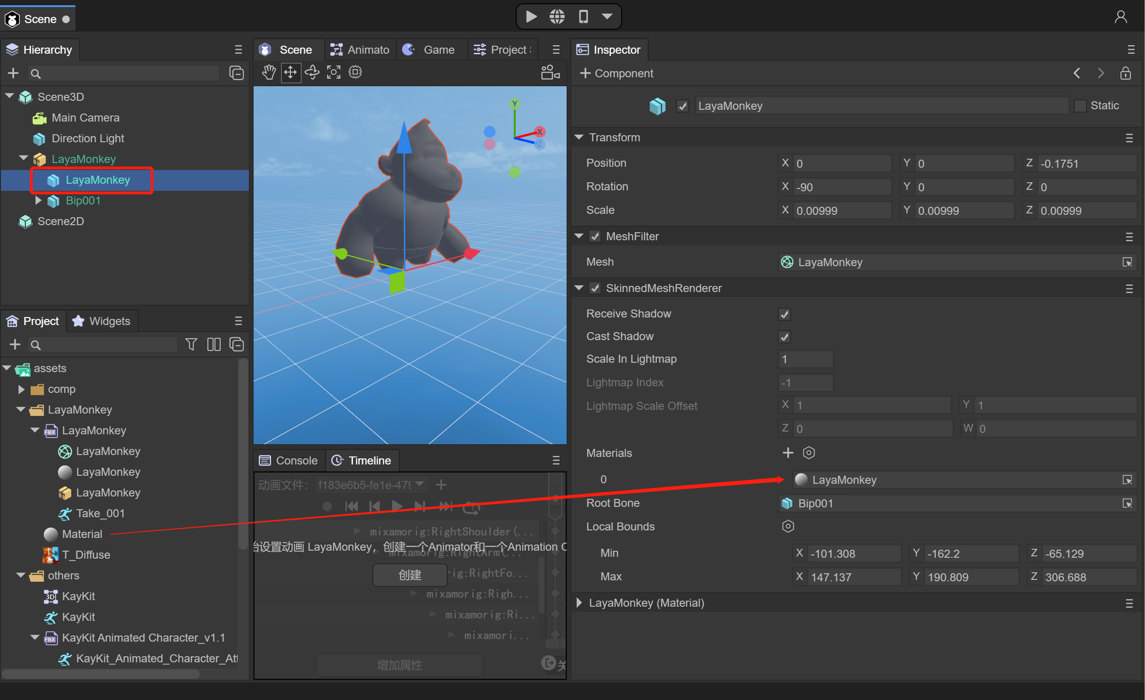Uncheck the MeshFilter component checkbox
1145x700 pixels.
tap(595, 236)
